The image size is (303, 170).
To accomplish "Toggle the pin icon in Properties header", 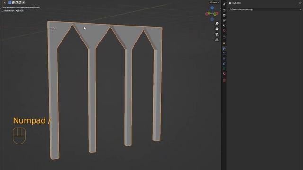I will point(300,3).
